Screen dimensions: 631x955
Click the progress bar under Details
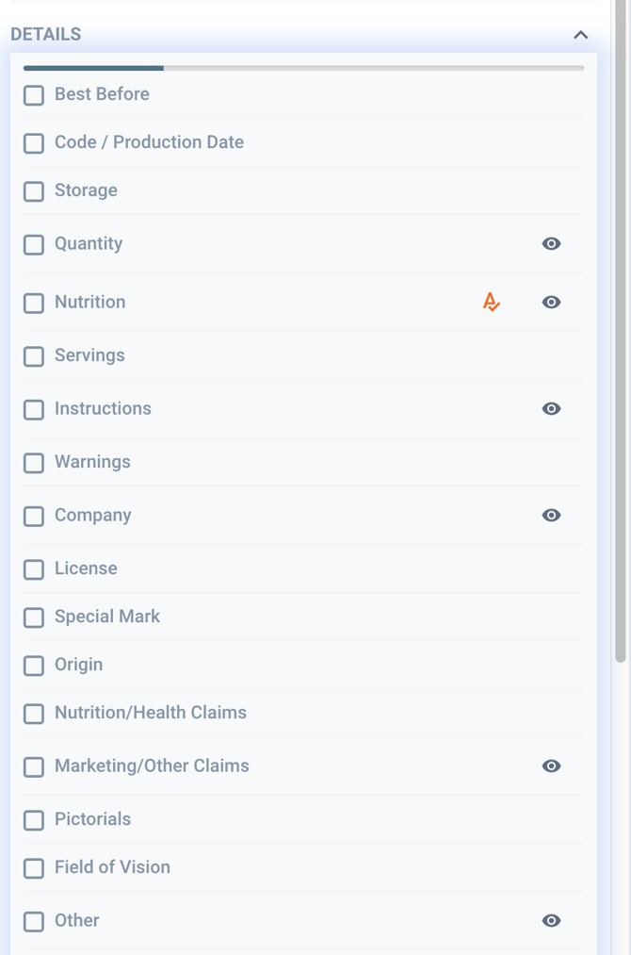[x=303, y=68]
